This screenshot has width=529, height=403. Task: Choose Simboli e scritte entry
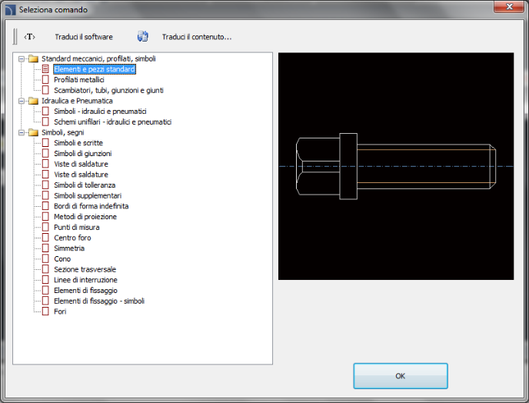point(78,143)
